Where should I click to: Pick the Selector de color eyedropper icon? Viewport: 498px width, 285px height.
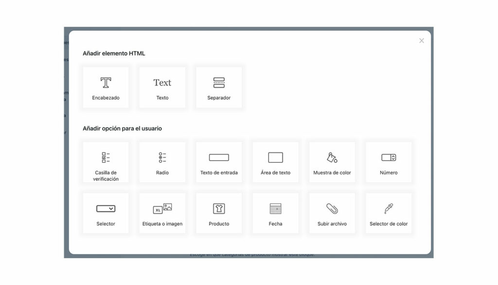(x=389, y=208)
